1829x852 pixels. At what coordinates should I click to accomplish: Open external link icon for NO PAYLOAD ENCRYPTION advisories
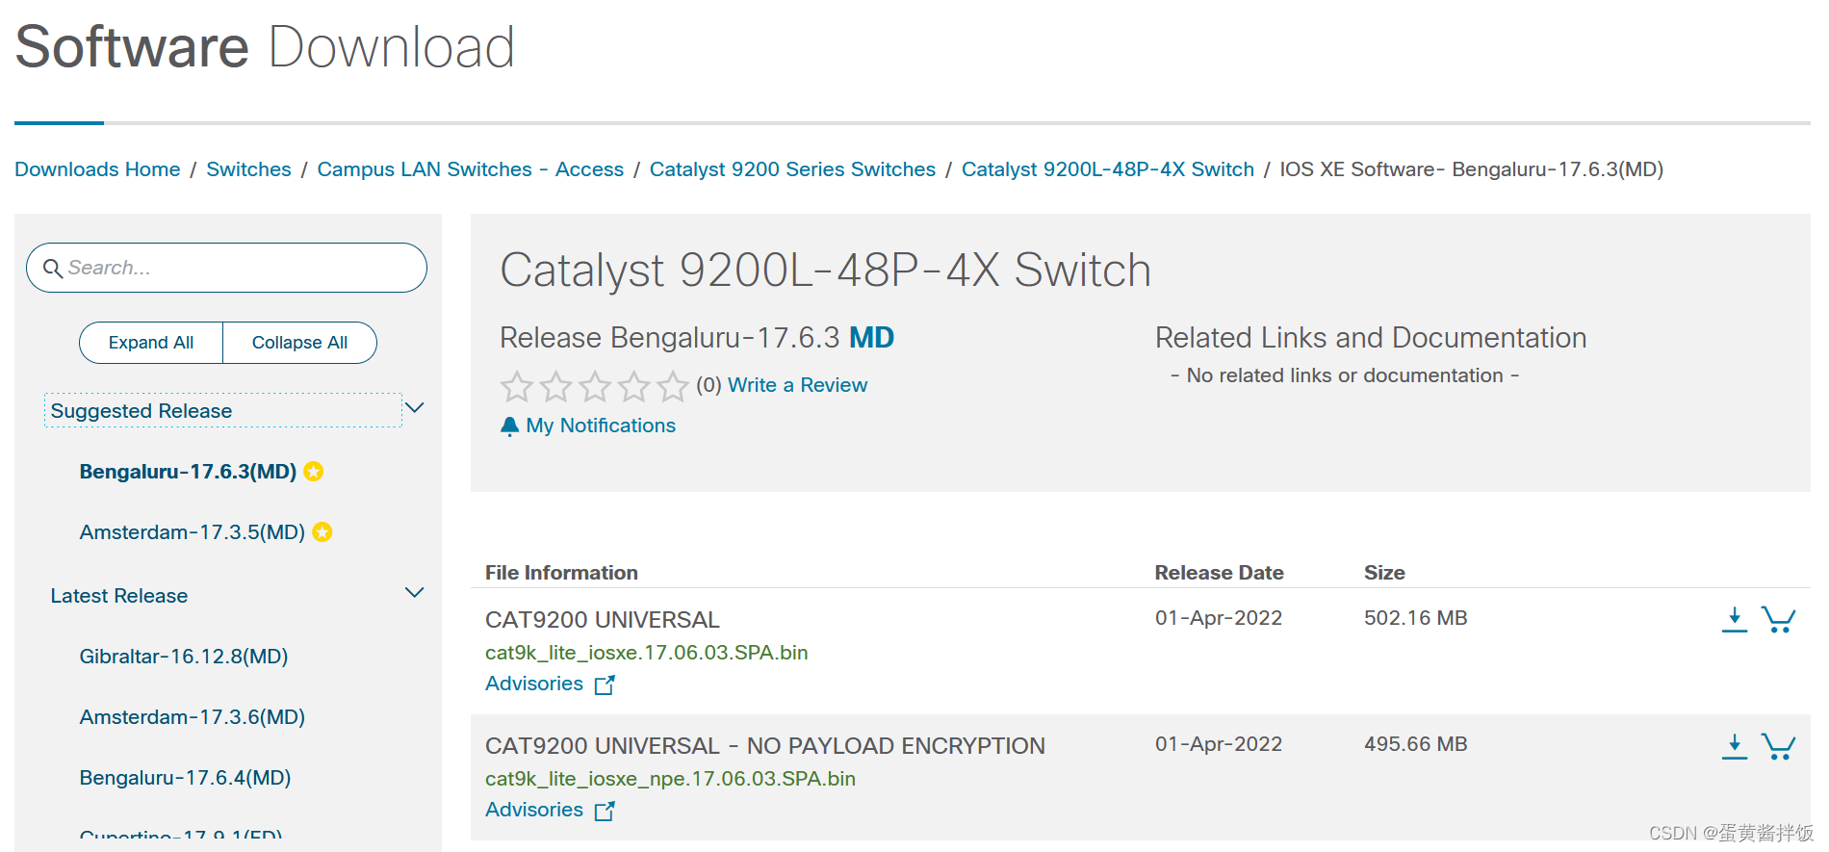[x=605, y=811]
